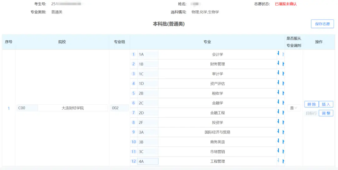Click the down arrow for 审计学

click(x=278, y=73)
